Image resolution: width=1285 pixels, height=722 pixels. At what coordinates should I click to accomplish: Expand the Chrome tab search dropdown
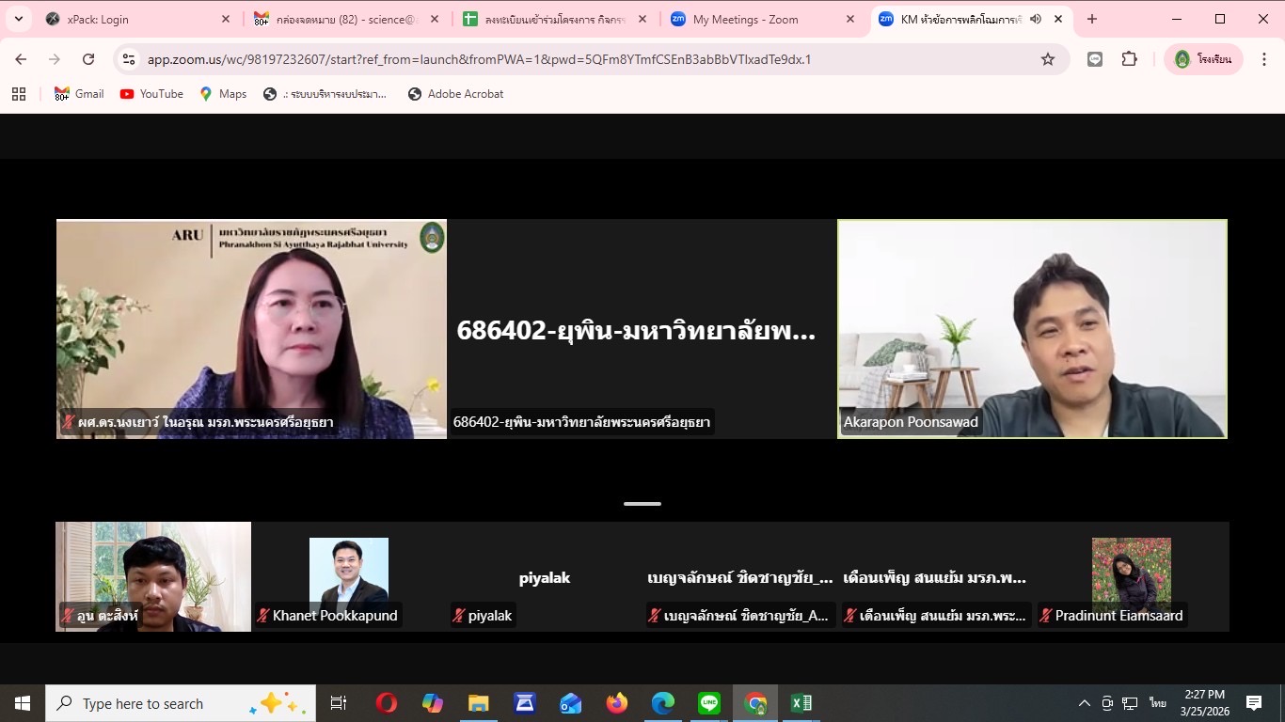pos(19,19)
